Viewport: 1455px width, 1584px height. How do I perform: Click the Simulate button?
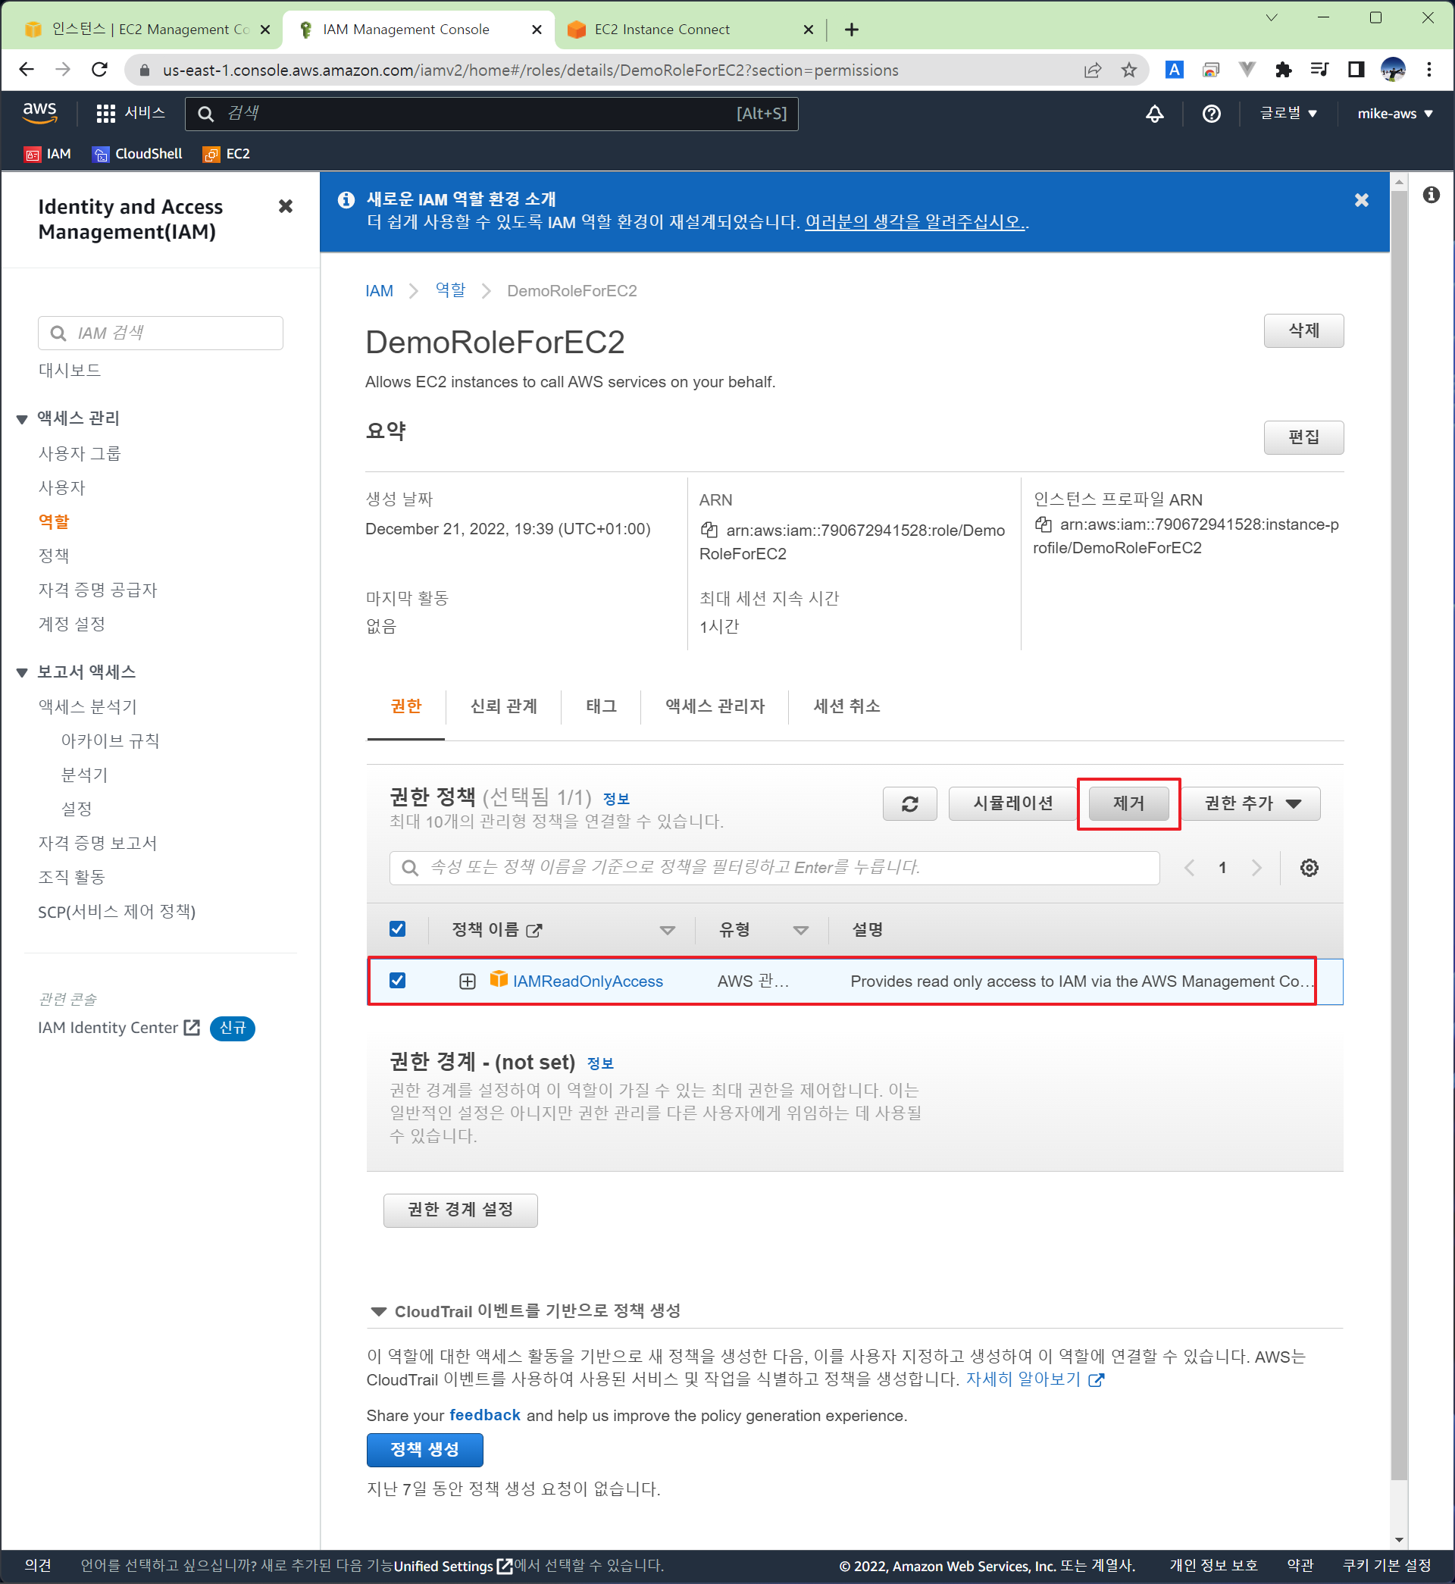coord(1012,804)
